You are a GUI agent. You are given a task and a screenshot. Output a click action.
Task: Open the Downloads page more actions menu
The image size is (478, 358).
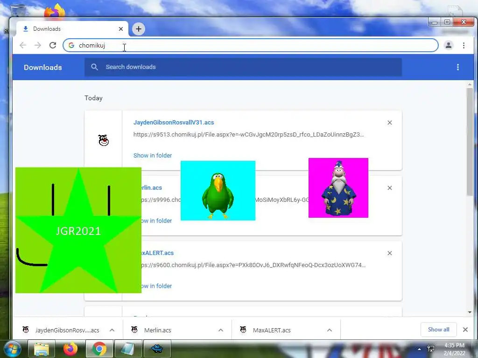tap(458, 67)
